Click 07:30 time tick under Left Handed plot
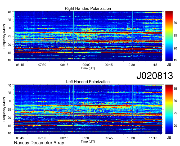Screen dimensions: 180x146 coord(42,138)
